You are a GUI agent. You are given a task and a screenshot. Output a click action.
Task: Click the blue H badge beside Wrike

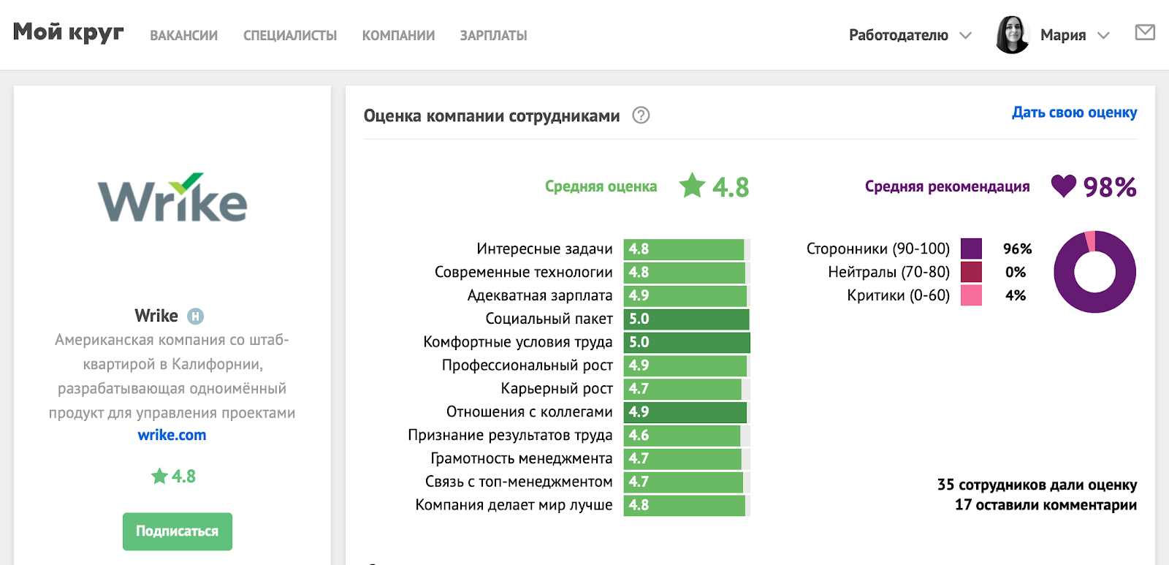point(195,316)
